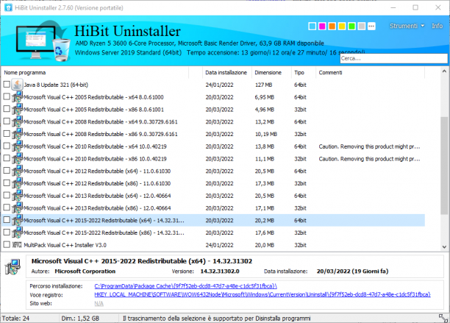Click the Visual C++ 2008 x86 installer icon

coord(17,134)
